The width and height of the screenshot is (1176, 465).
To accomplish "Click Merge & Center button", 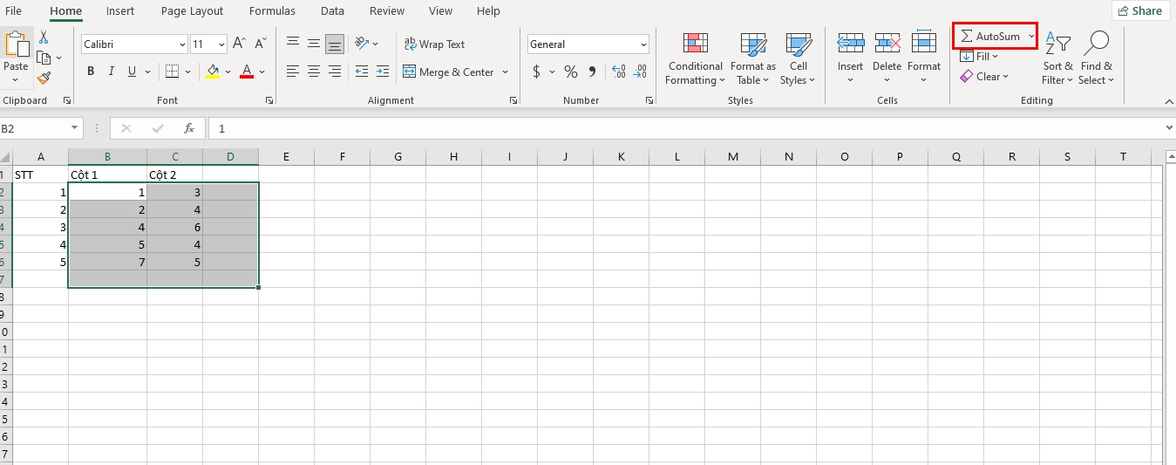I will tap(449, 72).
